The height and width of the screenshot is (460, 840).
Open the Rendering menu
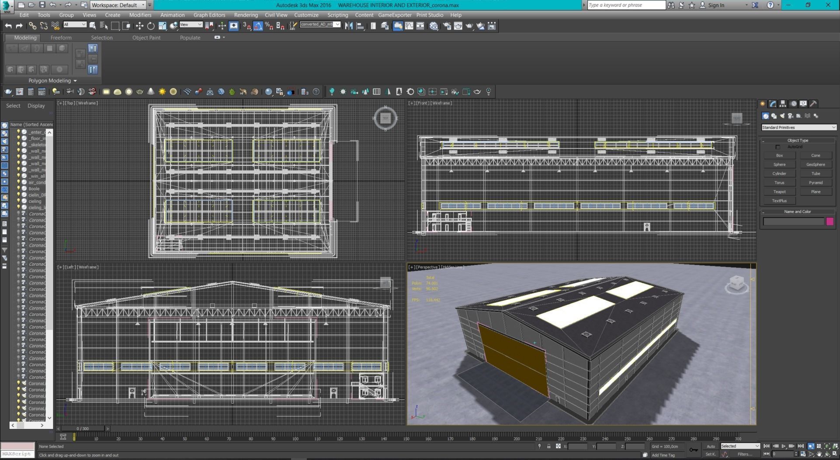246,15
